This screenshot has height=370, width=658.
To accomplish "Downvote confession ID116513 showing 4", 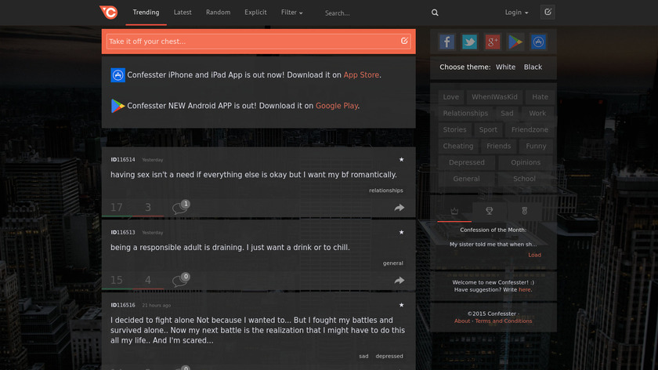I will coord(148,280).
